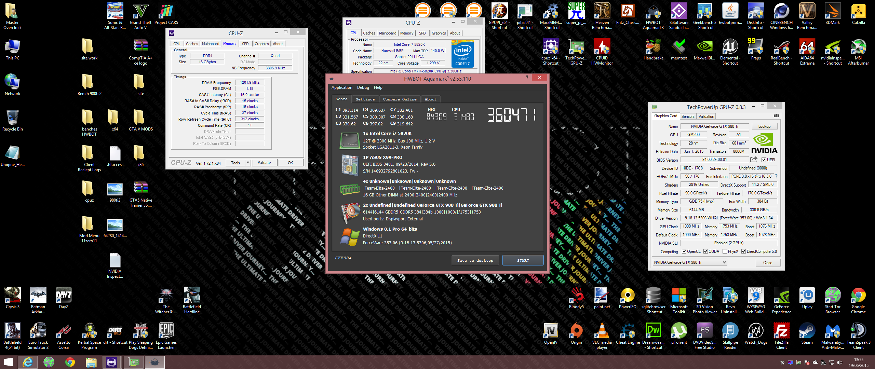Open the CPUID HWMonitor shortcut
Image resolution: width=875 pixels, height=369 pixels.
tap(602, 52)
